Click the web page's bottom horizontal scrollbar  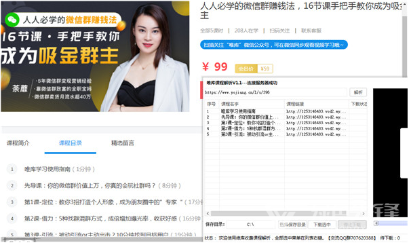102,239
